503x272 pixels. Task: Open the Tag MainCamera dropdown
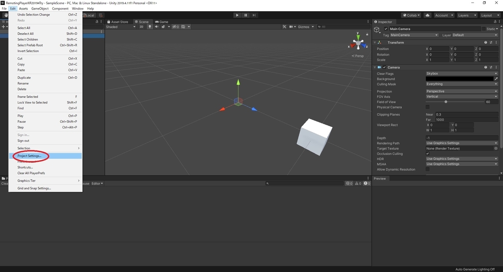[414, 35]
